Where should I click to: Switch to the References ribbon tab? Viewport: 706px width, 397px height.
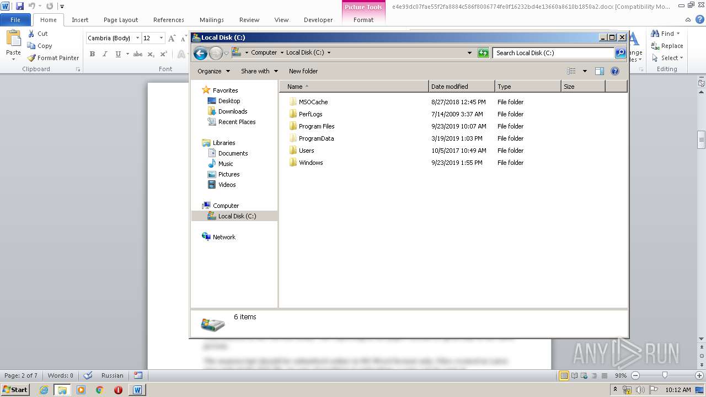click(x=169, y=20)
